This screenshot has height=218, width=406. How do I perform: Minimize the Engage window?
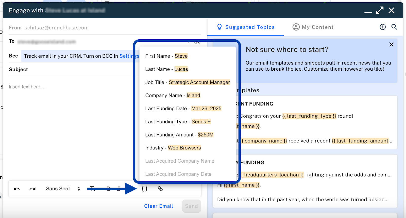coord(368,12)
